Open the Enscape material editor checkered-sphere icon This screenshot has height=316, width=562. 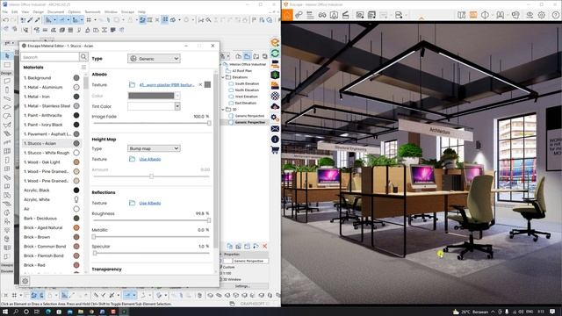point(275,96)
